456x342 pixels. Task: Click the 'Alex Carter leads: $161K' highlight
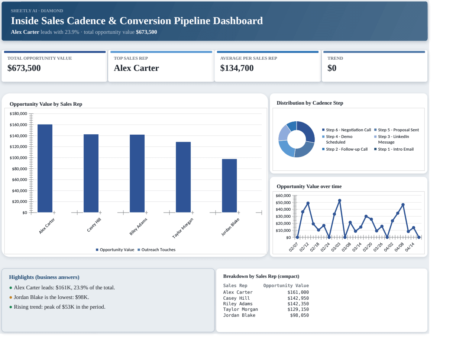tap(62, 288)
